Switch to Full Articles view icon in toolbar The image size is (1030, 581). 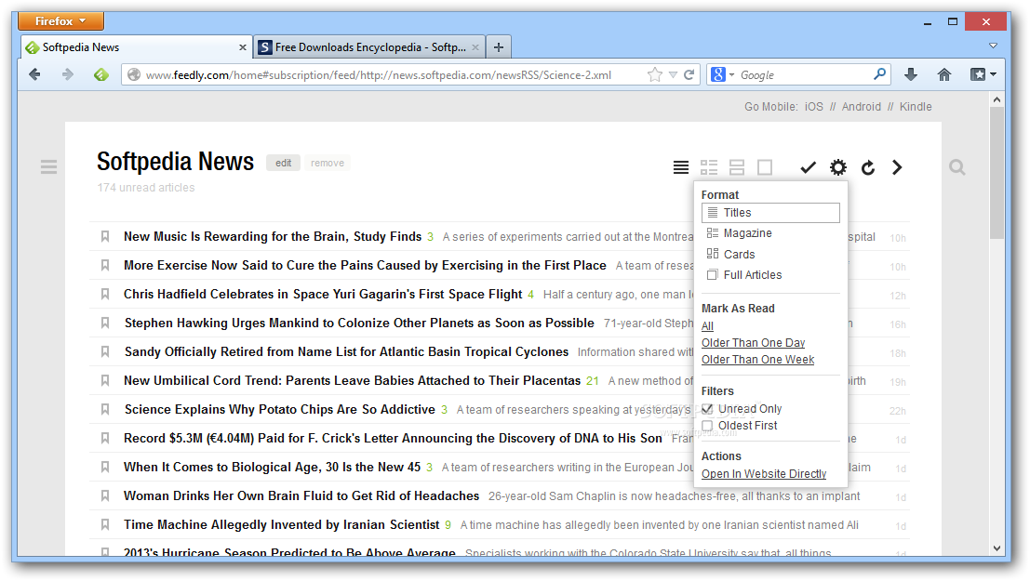coord(765,167)
